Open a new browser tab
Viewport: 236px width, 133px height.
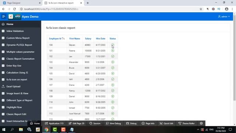[88, 3]
